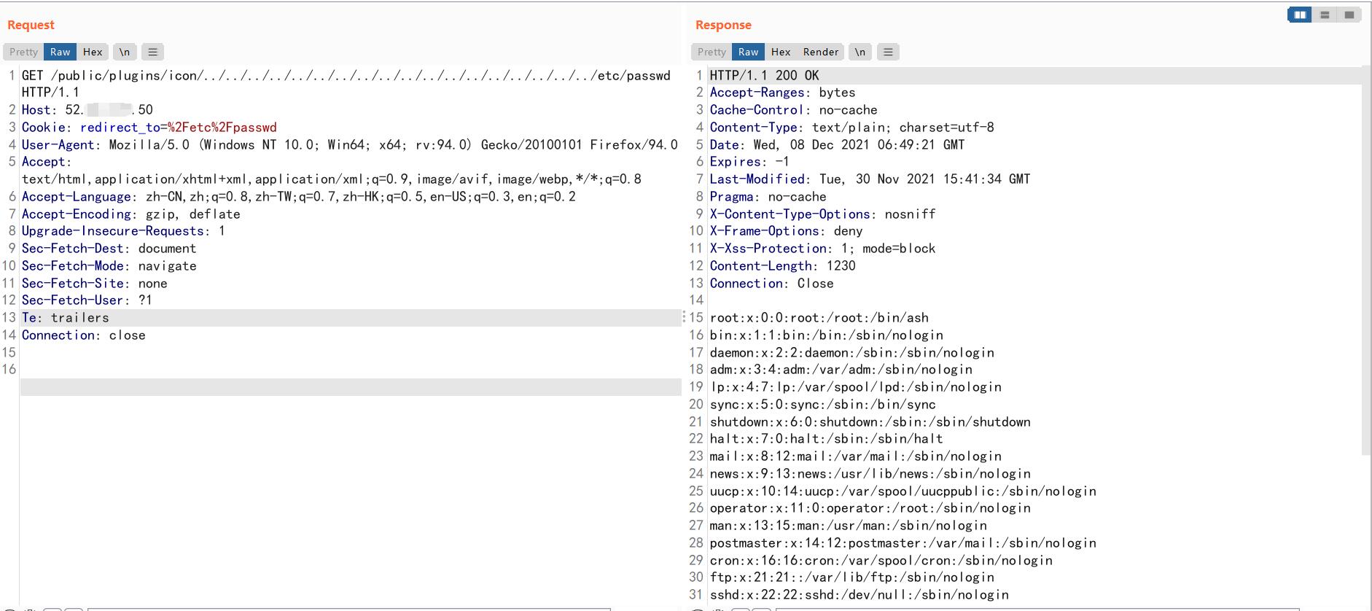Click the Date response header line
The width and height of the screenshot is (1372, 611).
(x=838, y=145)
